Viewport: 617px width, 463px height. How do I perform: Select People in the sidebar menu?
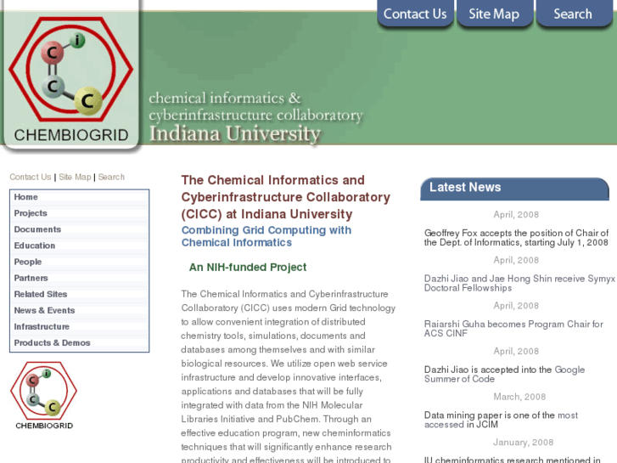[80, 262]
